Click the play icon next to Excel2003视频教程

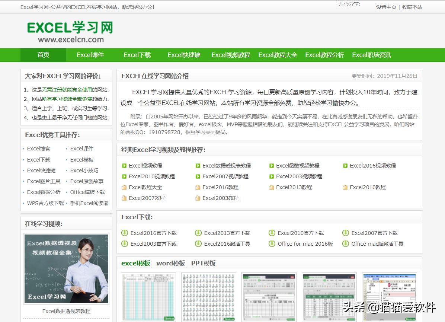[271, 176]
